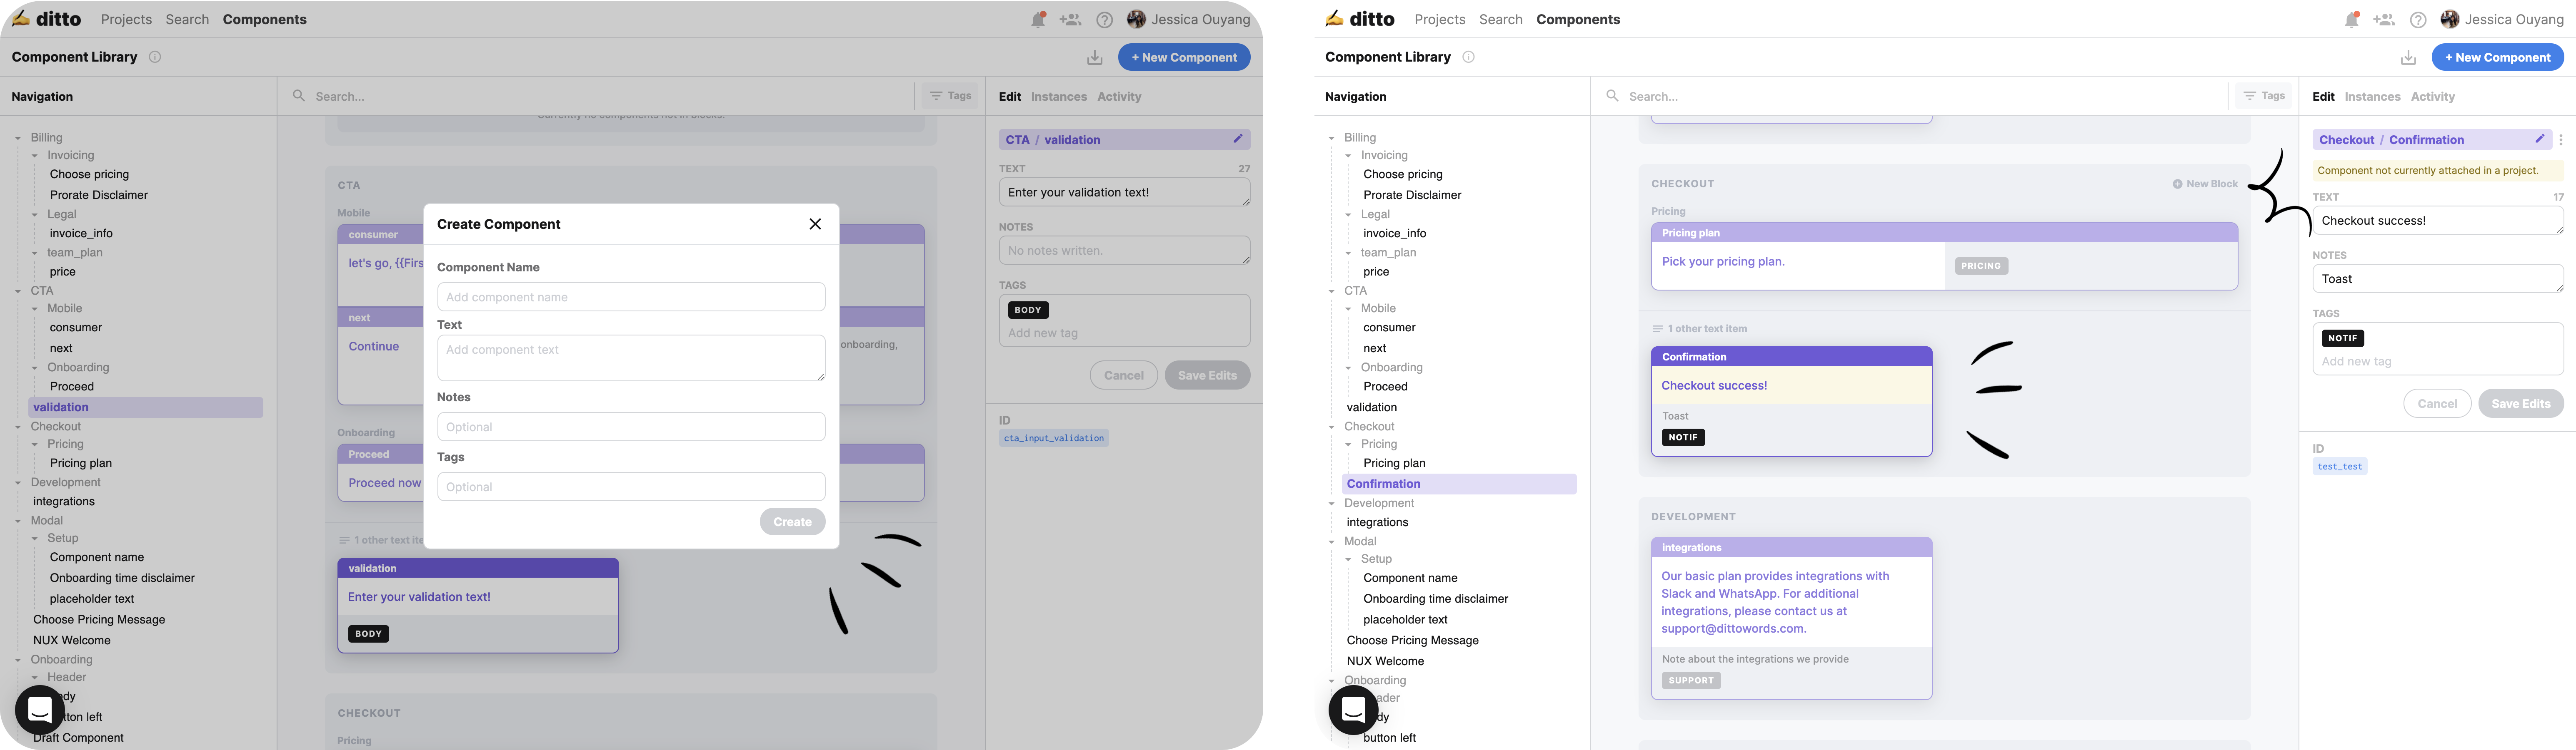This screenshot has width=2576, height=750.
Task: Click the PRICING tag beside Pricing plan text
Action: click(1981, 266)
